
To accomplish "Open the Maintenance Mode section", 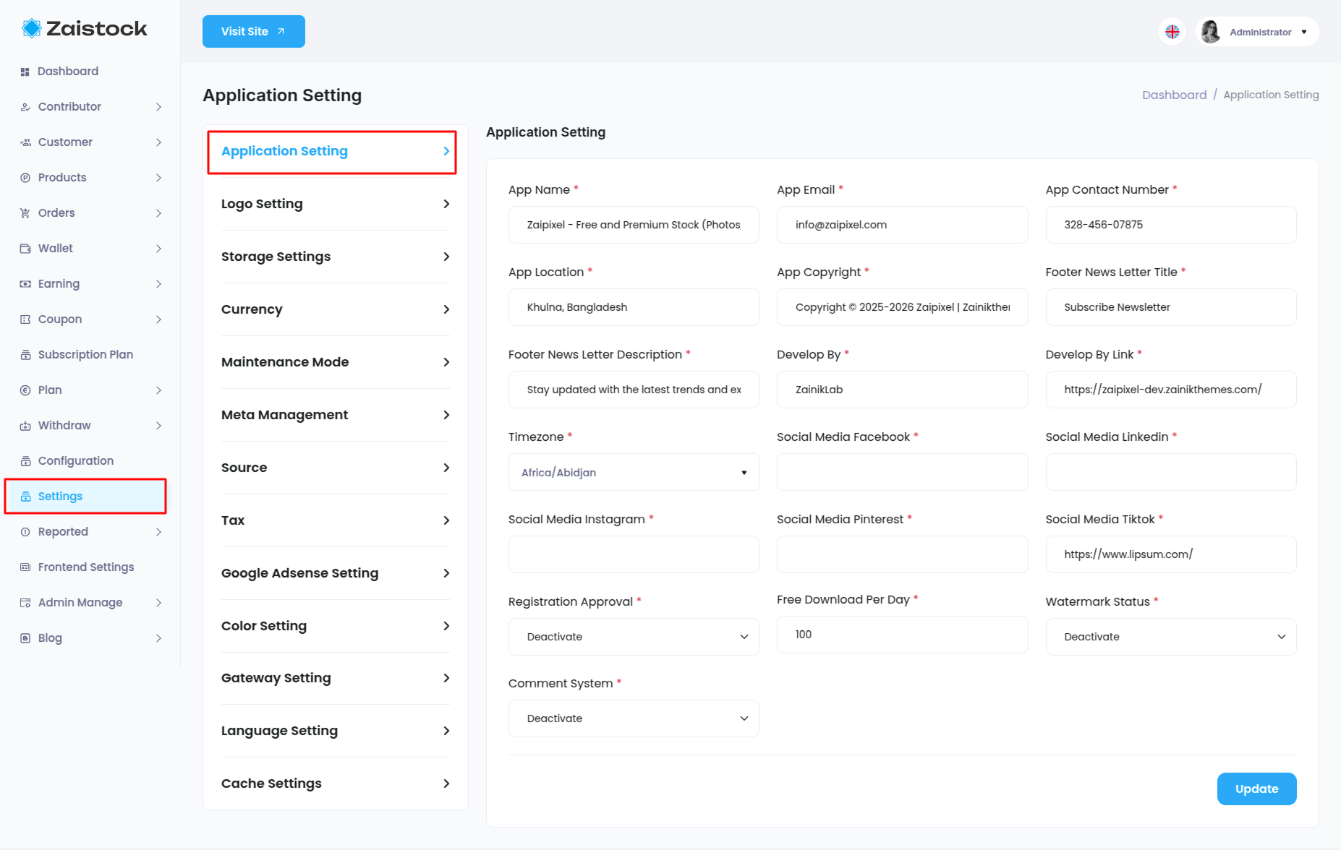I will coord(336,362).
